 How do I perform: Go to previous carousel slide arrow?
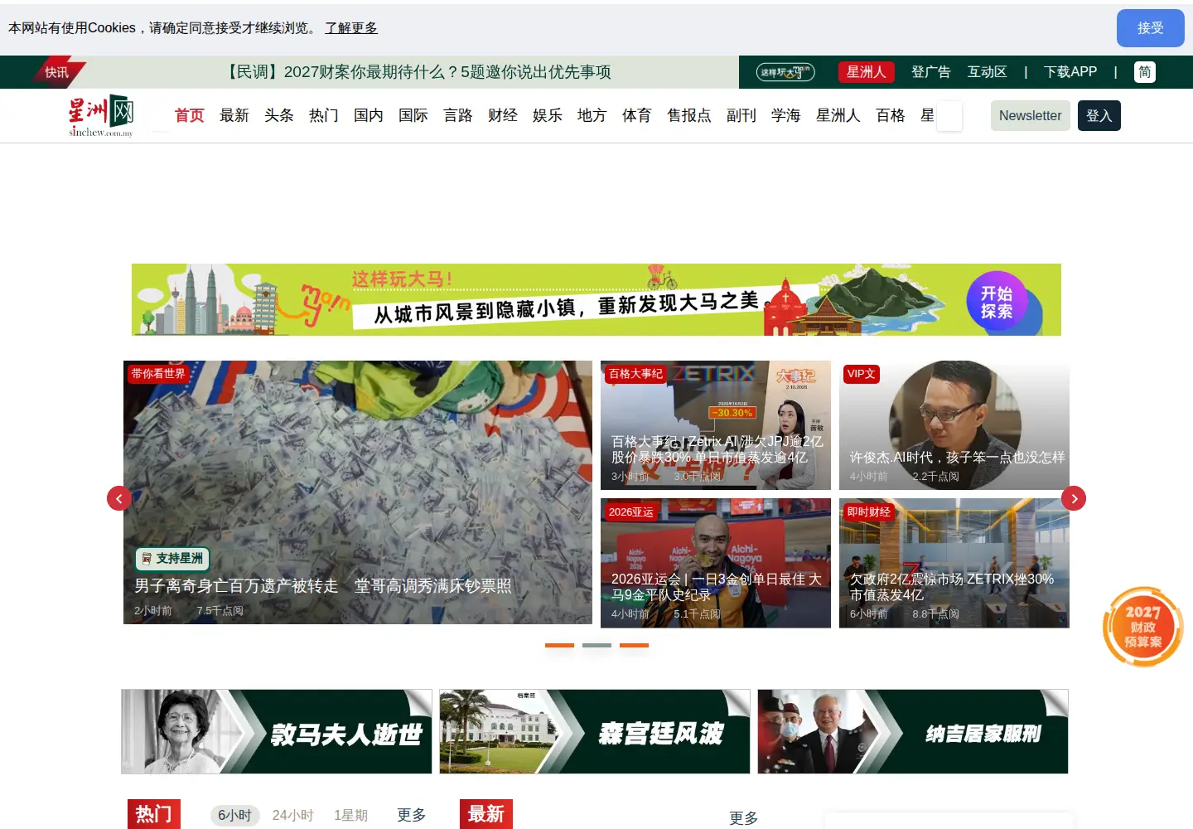click(x=119, y=498)
